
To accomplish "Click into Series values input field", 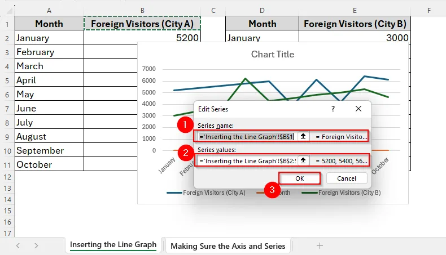I will (247, 161).
